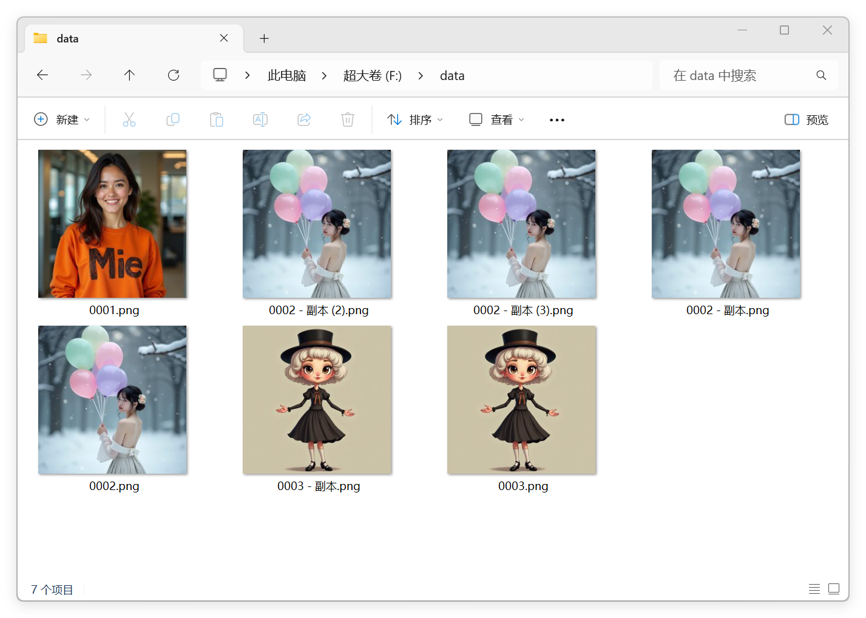Switch to large thumbnails view icon
Screen dimensions: 866x618
click(834, 588)
